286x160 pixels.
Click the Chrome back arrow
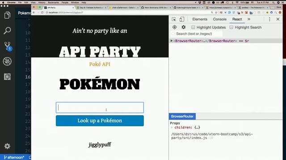click(34, 12)
